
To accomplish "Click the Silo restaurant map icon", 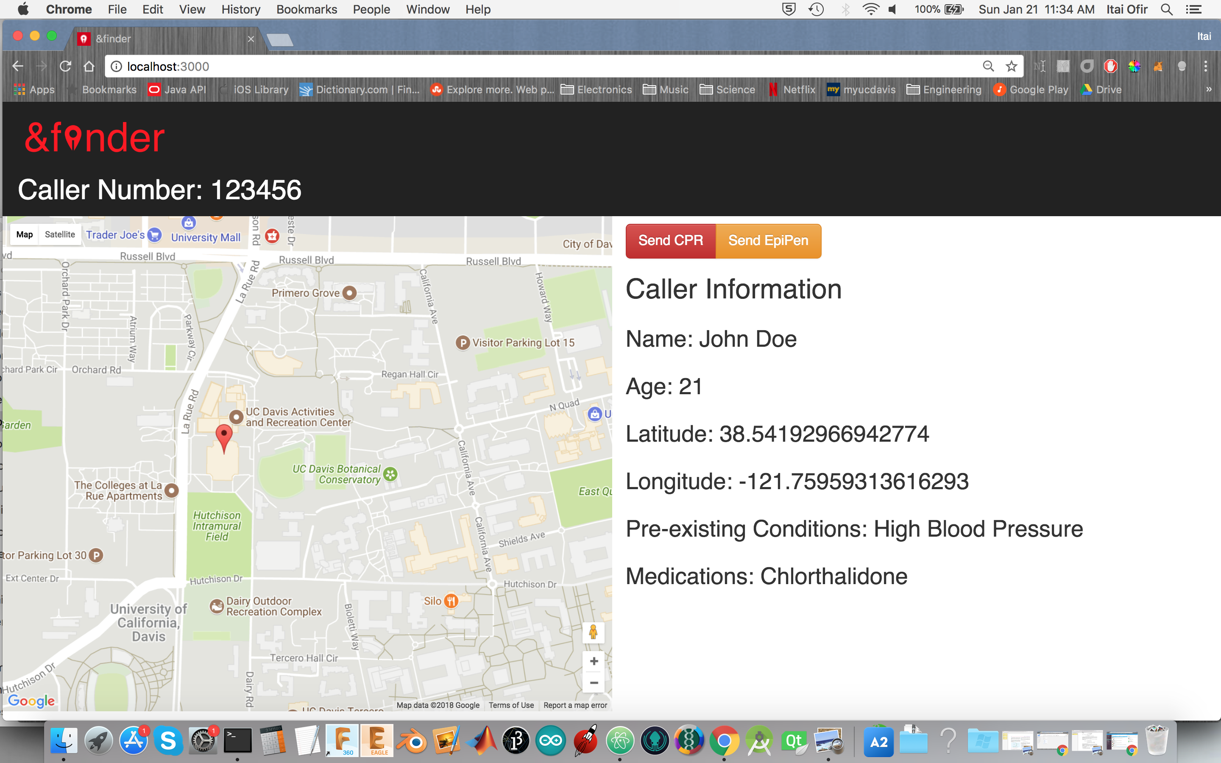I will 451,601.
